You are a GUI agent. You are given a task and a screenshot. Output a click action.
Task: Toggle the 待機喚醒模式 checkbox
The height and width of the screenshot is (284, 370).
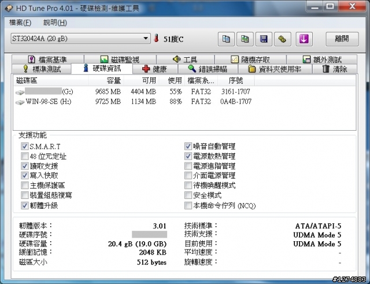[x=188, y=185]
